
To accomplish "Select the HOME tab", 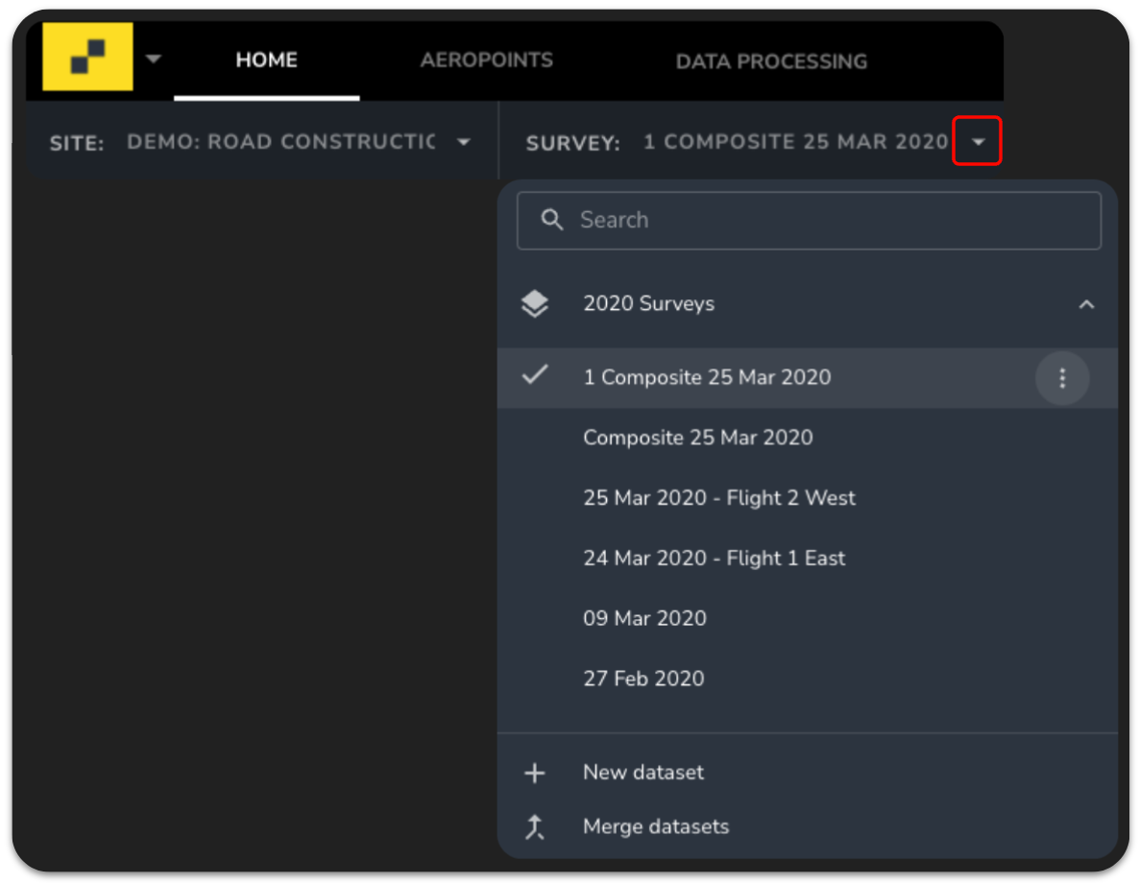I will pyautogui.click(x=266, y=60).
